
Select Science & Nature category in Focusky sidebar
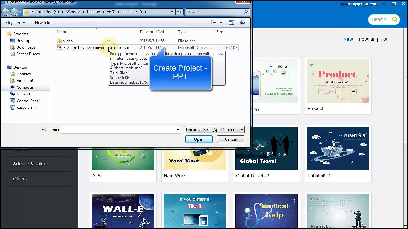pos(30,164)
